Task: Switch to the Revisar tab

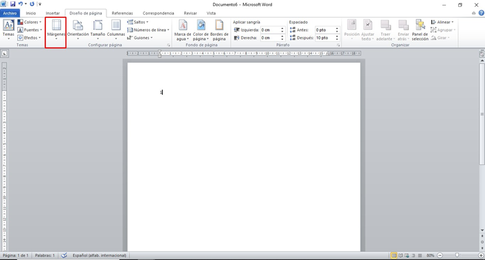Action: (x=190, y=13)
